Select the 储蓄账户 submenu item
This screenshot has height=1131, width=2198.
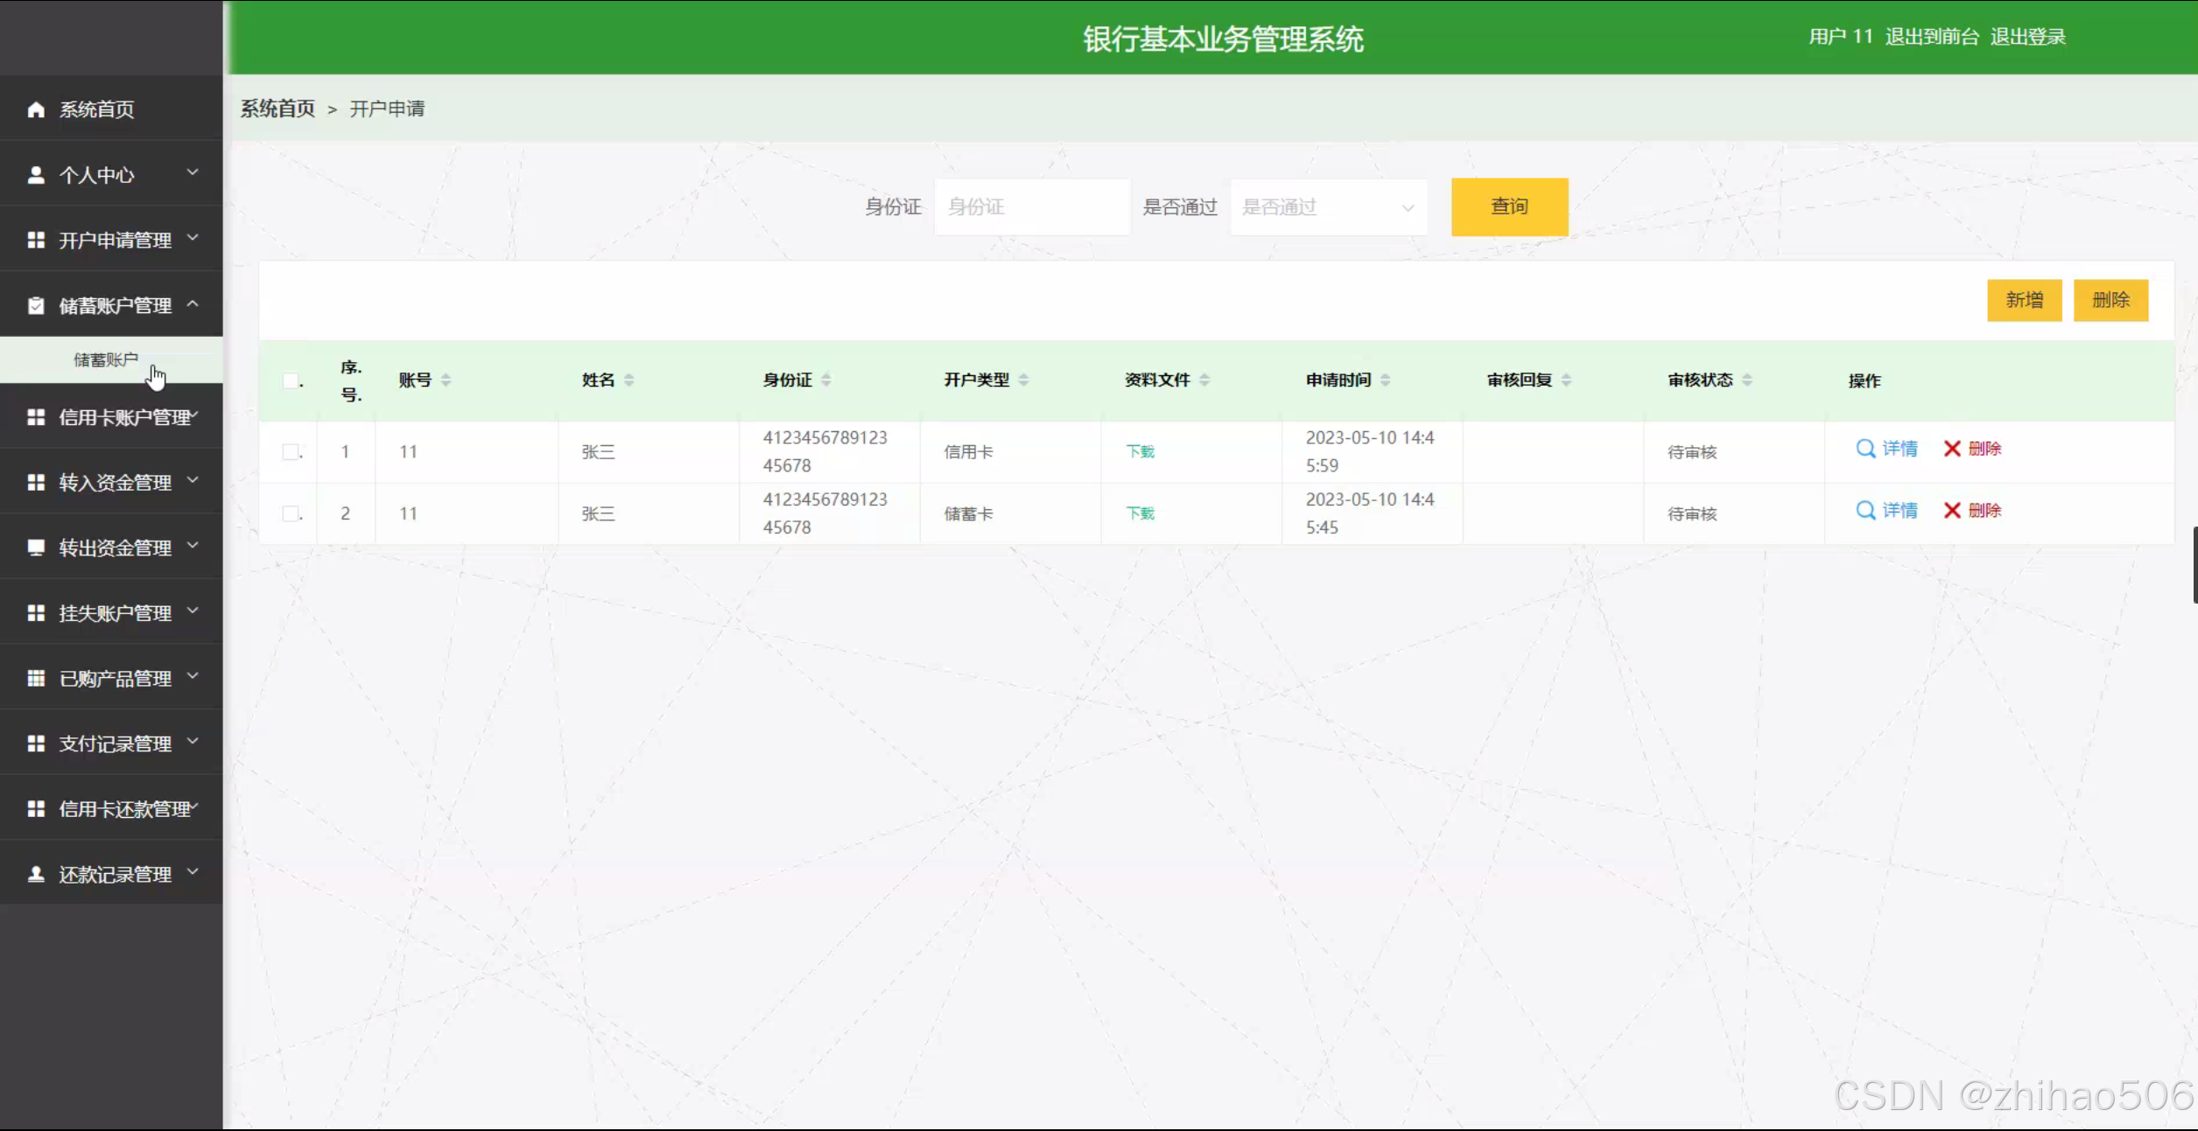pos(106,360)
